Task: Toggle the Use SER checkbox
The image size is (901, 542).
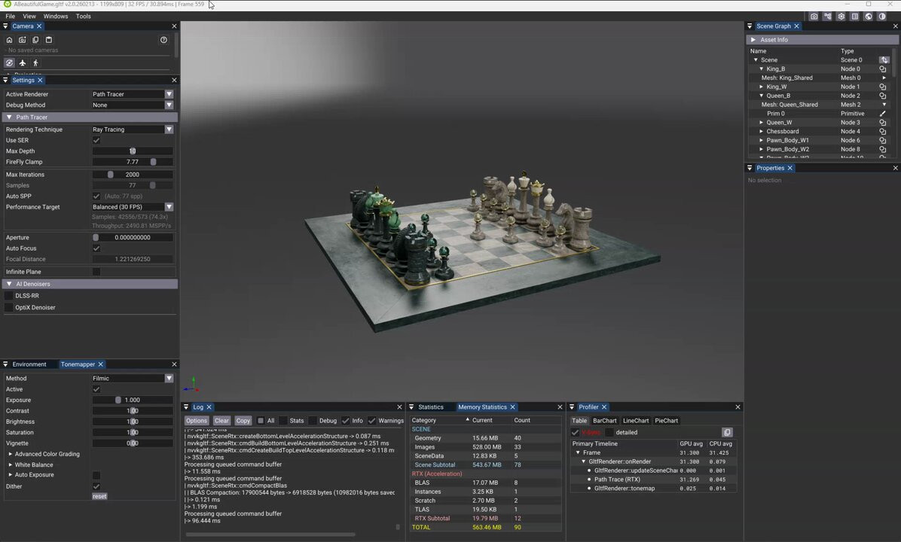Action: [x=96, y=140]
